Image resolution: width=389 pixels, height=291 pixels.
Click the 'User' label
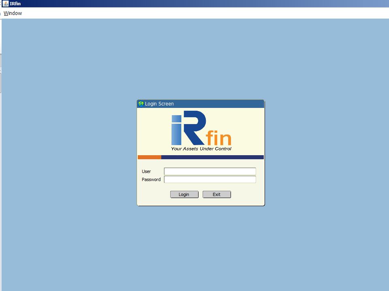tap(146, 171)
